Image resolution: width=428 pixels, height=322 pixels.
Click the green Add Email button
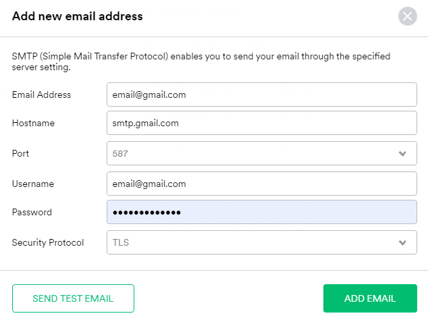pyautogui.click(x=370, y=298)
